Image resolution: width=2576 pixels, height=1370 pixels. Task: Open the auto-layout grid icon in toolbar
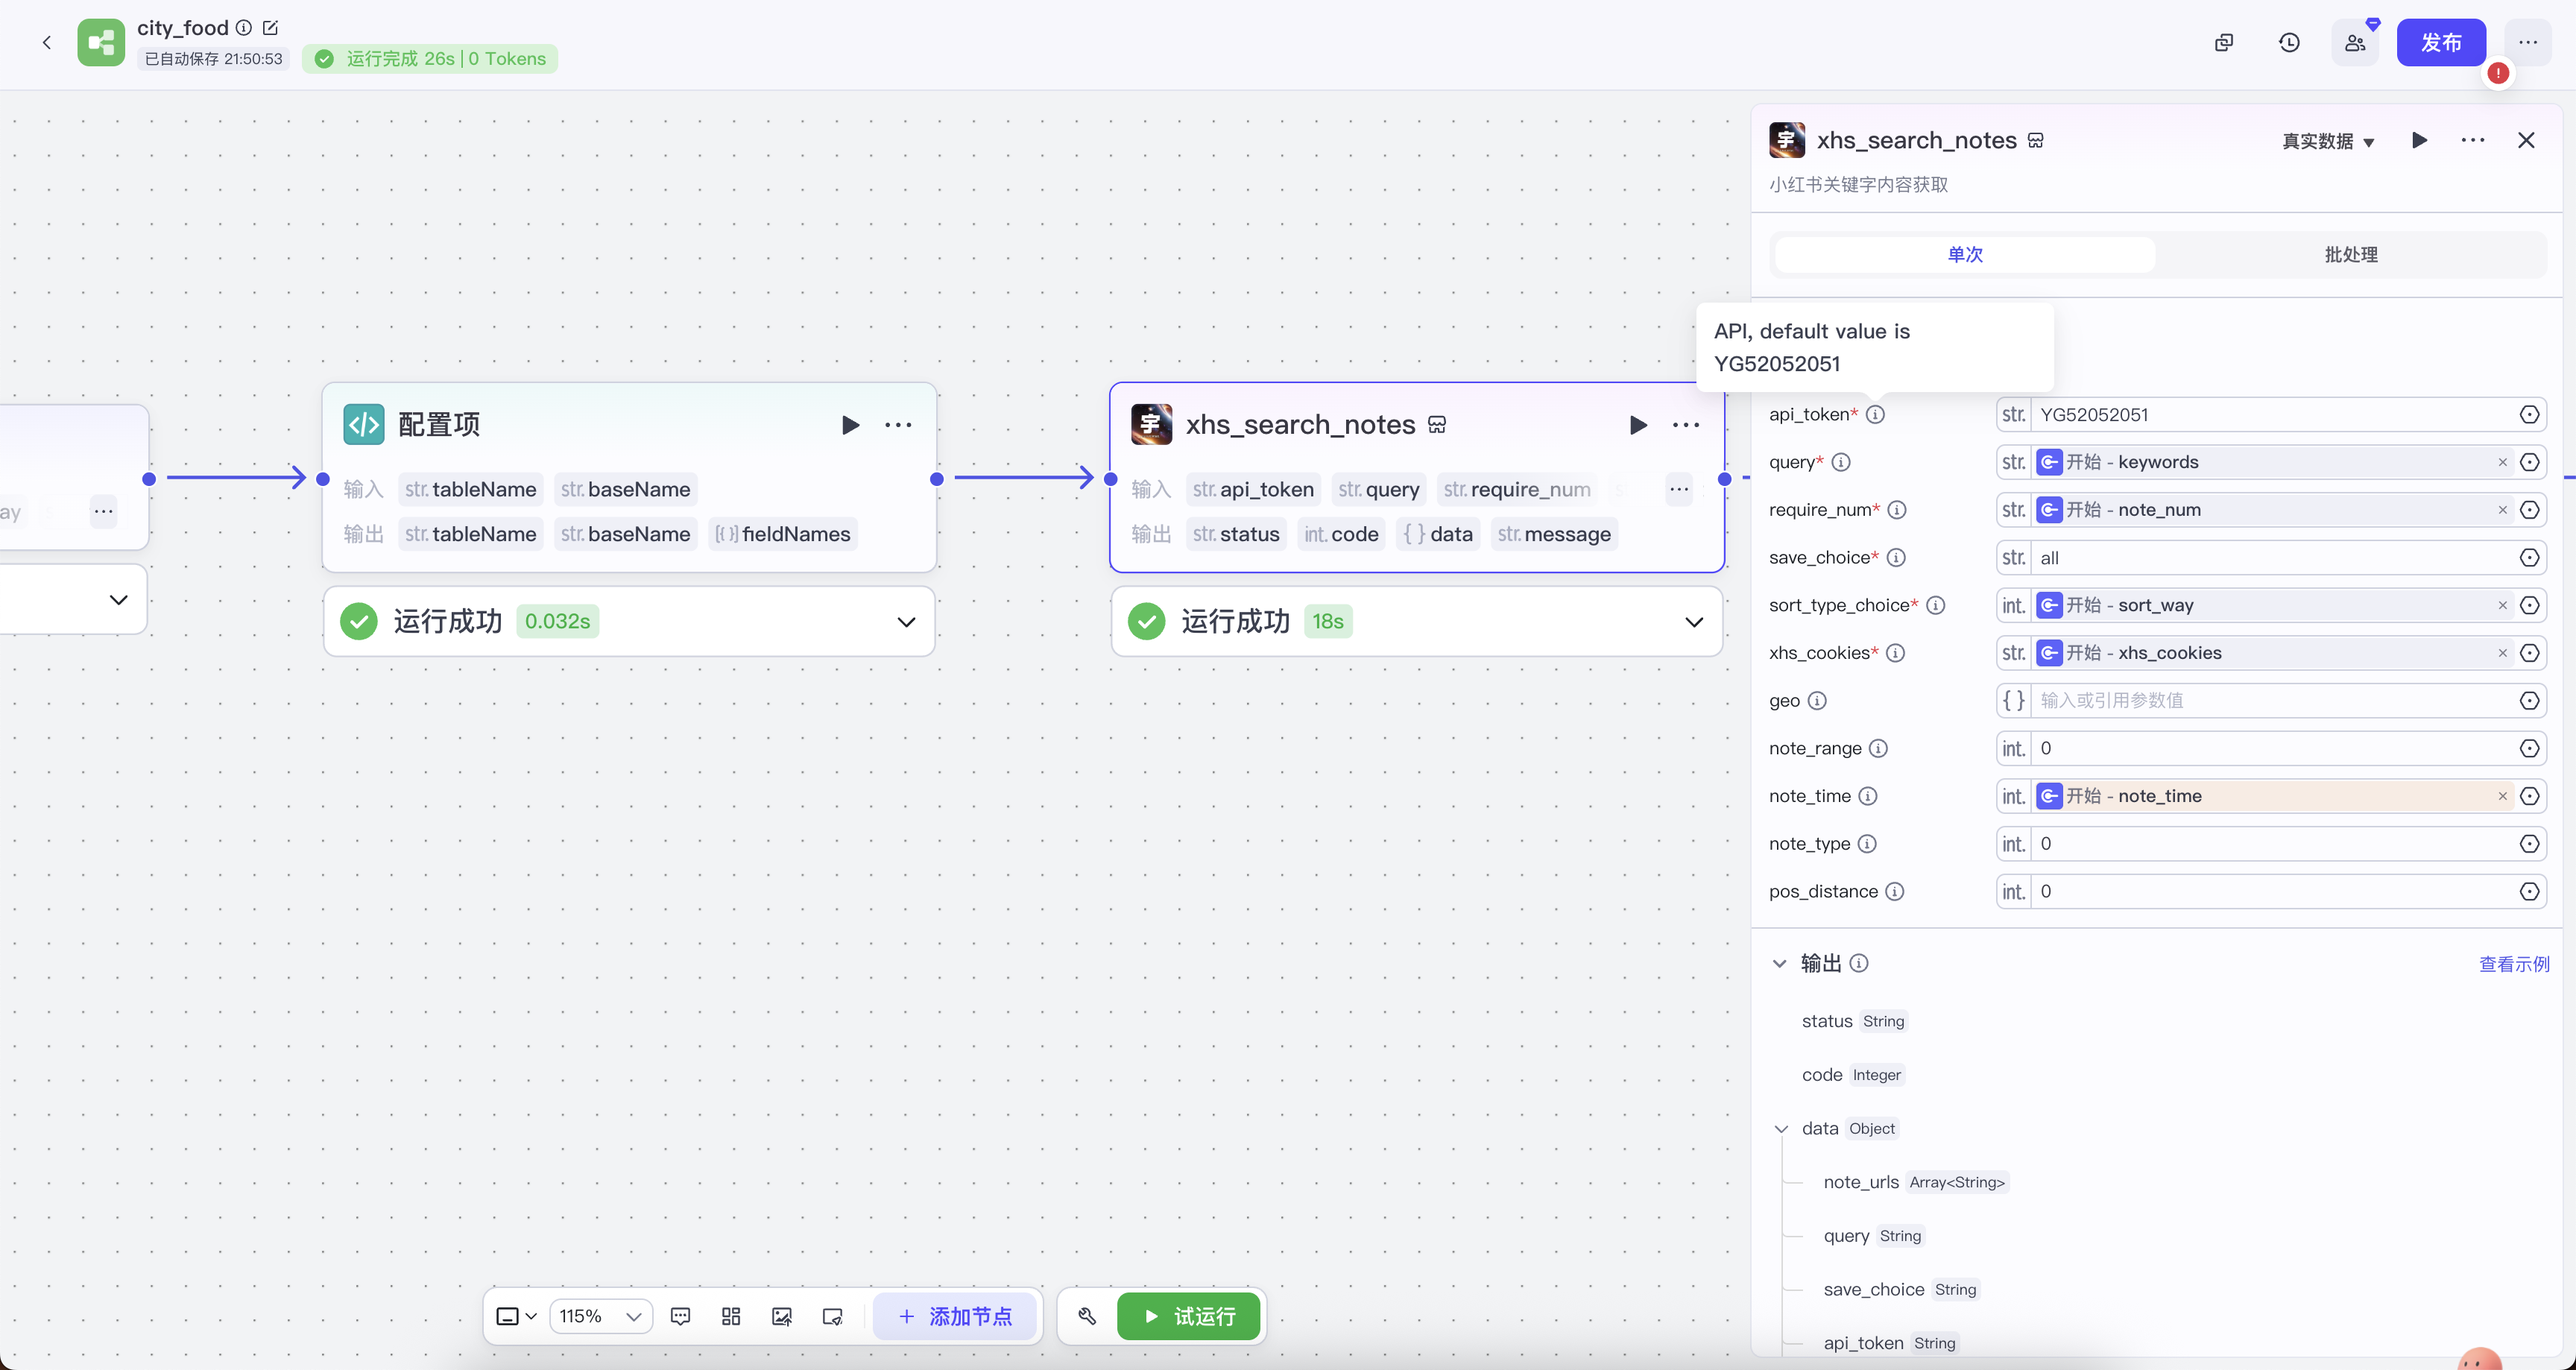tap(731, 1316)
